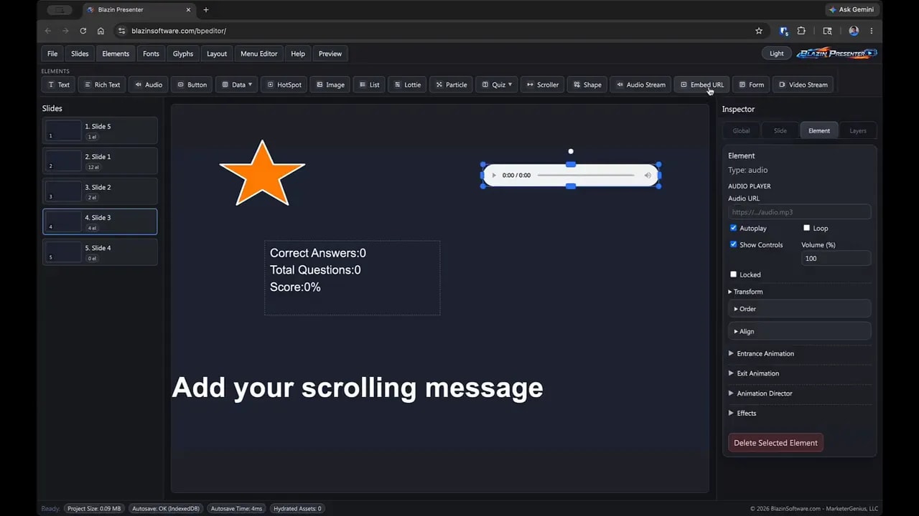
Task: Reload the browser page
Action: (x=83, y=31)
